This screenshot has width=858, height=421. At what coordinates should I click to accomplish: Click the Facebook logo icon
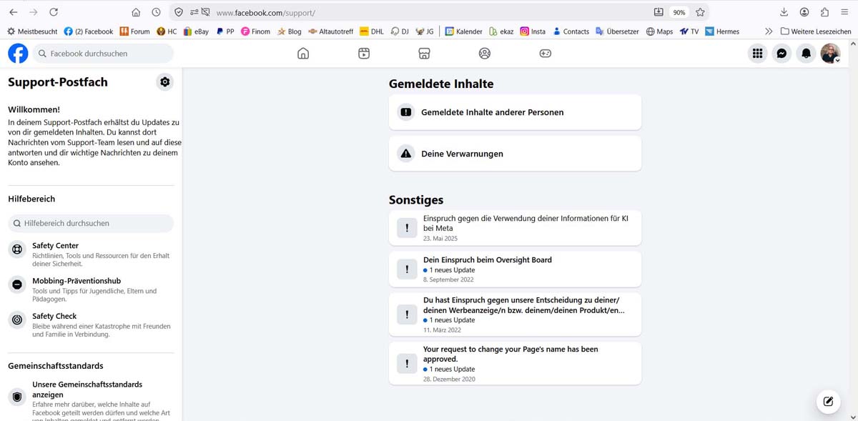point(18,54)
